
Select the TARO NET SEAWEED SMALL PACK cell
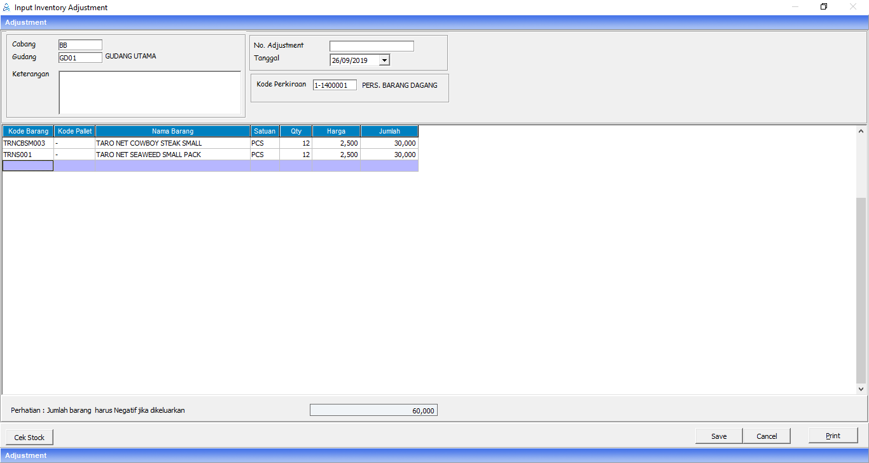pyautogui.click(x=172, y=155)
